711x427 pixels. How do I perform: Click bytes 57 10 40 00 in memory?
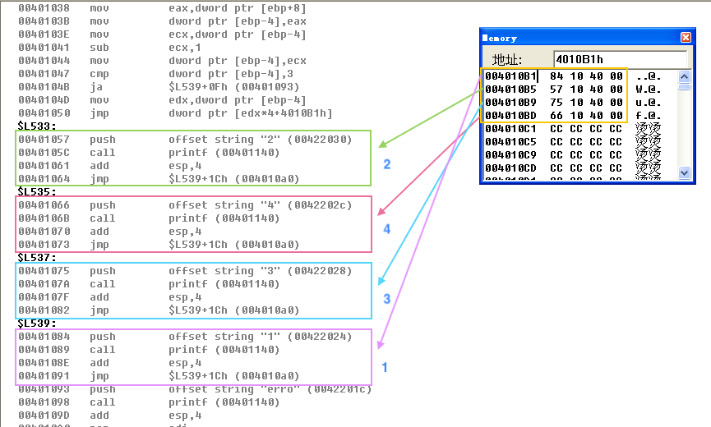(586, 90)
